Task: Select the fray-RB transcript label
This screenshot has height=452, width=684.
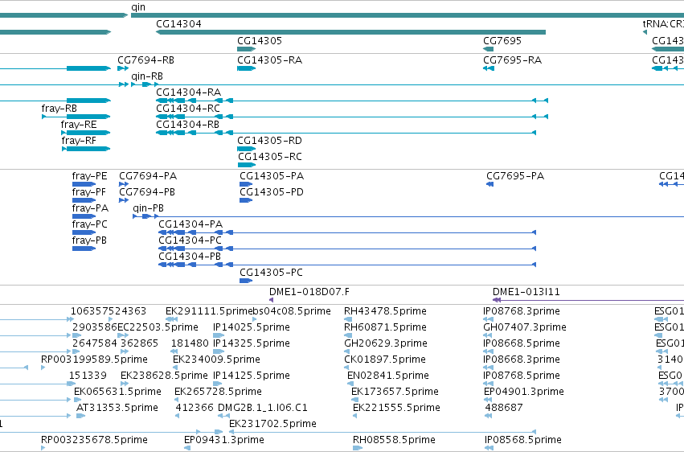Action: (59, 109)
